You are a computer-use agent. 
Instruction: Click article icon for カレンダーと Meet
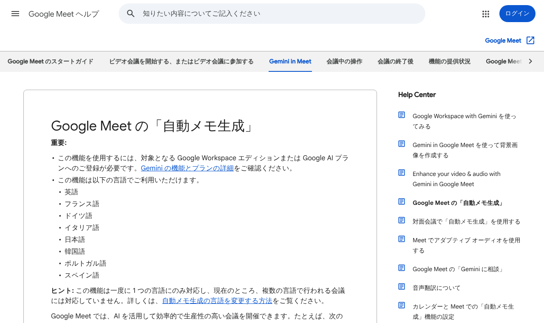click(x=402, y=305)
